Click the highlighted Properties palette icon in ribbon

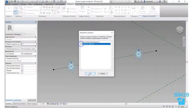point(16,12)
